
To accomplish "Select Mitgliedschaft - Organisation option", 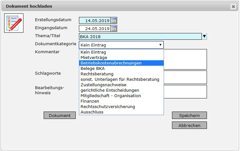I will tap(111, 96).
